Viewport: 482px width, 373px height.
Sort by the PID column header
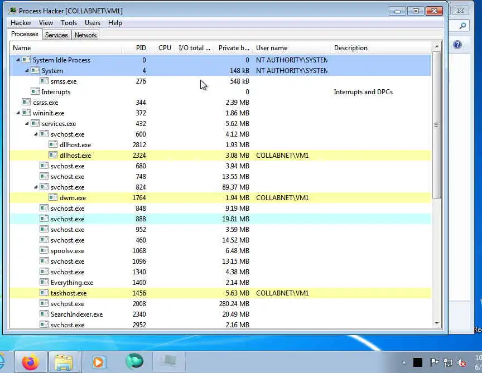[136, 48]
